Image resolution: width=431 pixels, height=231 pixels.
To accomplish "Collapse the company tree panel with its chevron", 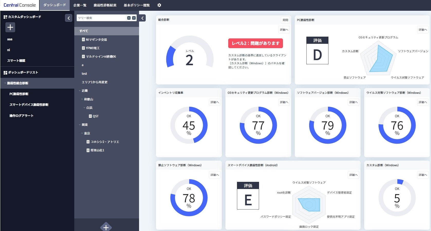I will [142, 18].
